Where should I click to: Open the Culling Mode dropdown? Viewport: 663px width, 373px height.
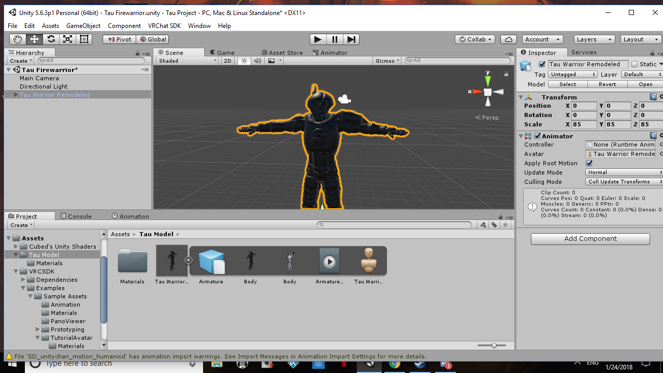pos(625,182)
